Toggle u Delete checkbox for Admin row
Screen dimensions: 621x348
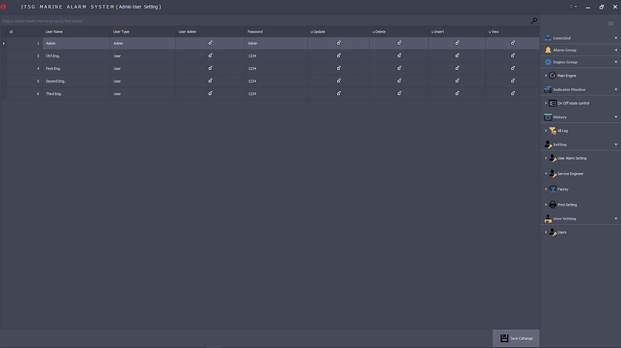click(399, 43)
